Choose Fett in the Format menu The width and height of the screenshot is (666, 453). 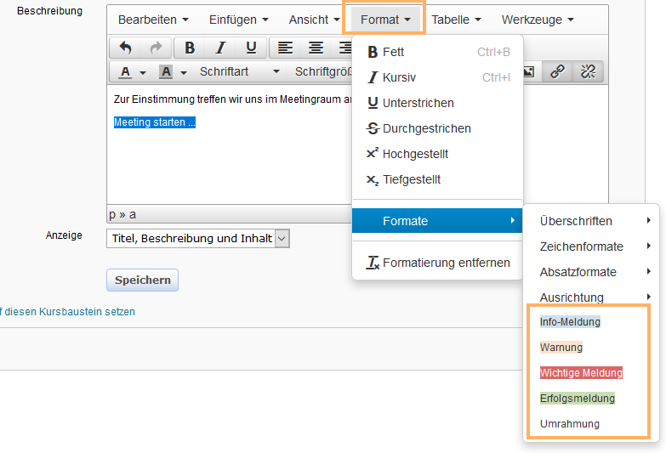[437, 52]
